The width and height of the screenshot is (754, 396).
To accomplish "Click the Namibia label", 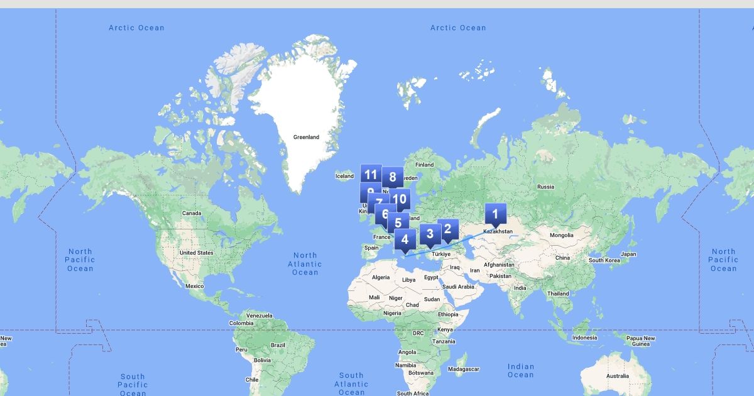I will coord(406,365).
